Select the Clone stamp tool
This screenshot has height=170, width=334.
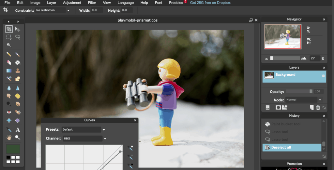point(18,71)
